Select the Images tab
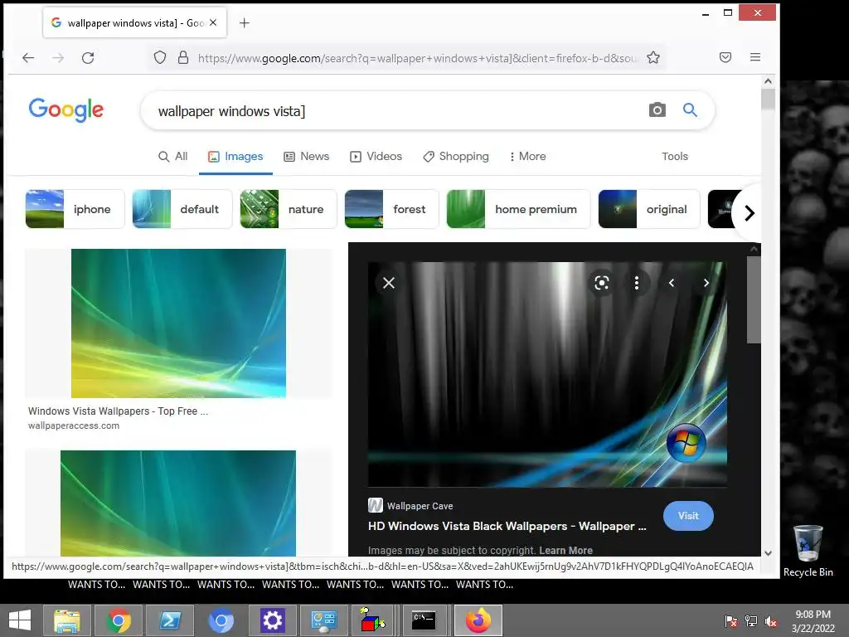The height and width of the screenshot is (637, 849). pyautogui.click(x=235, y=156)
